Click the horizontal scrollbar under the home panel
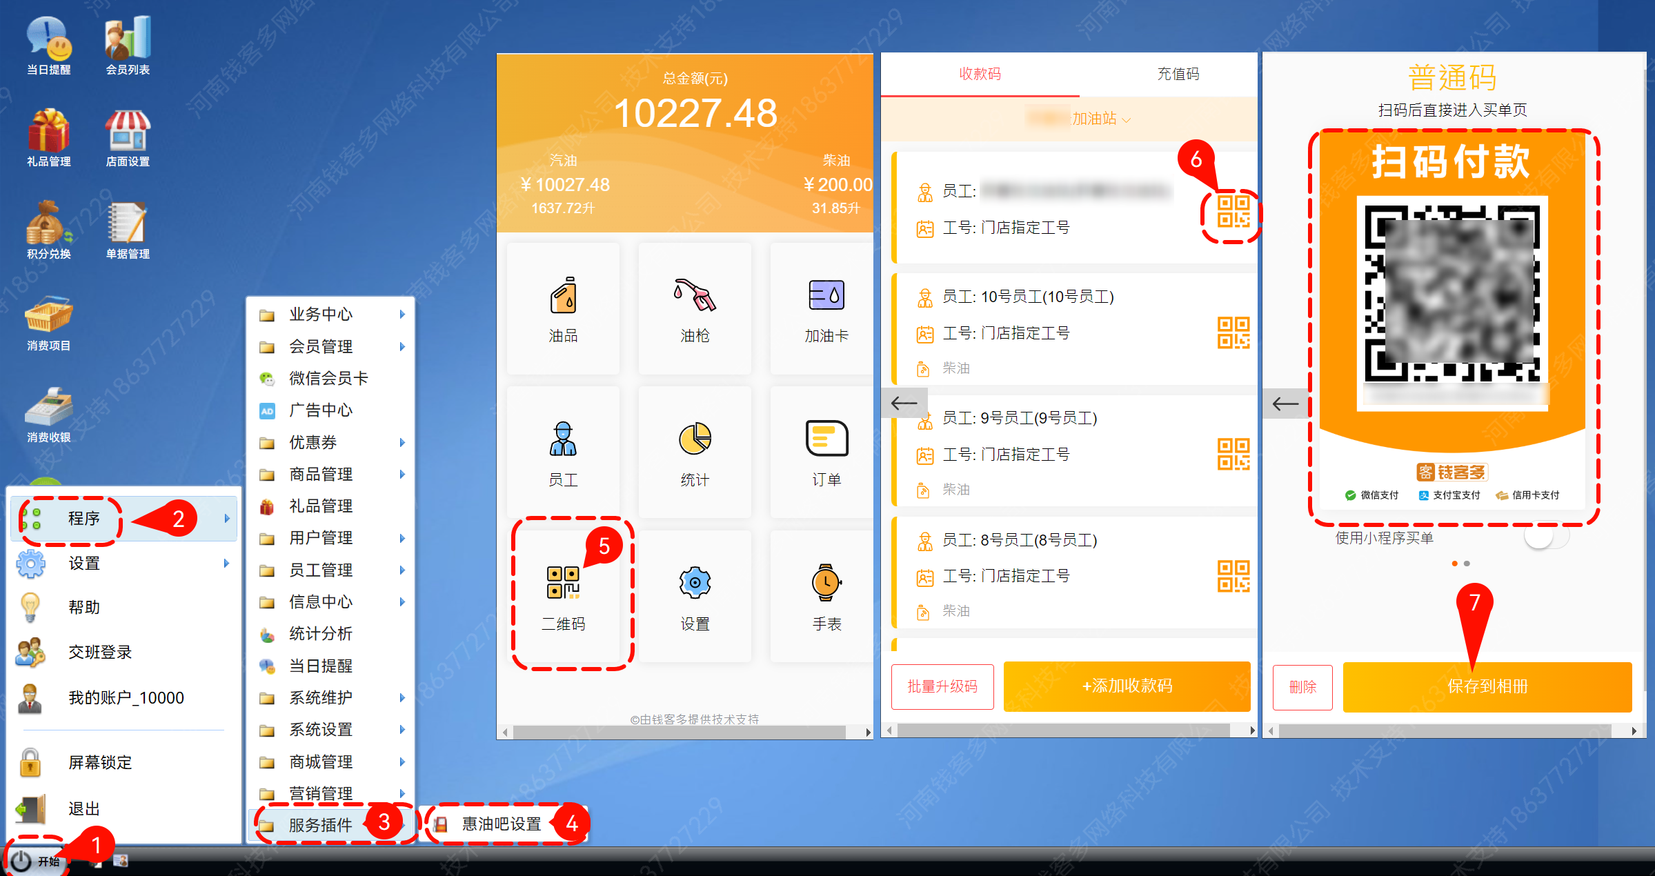This screenshot has height=876, width=1655. pos(680,732)
